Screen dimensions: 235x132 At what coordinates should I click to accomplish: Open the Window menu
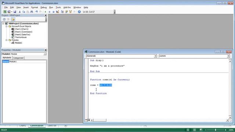pos(77,7)
